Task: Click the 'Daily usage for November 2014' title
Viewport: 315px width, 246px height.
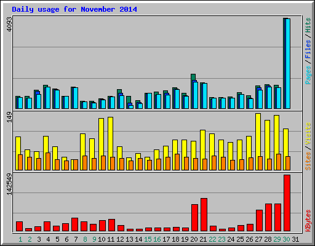Action: pos(74,9)
